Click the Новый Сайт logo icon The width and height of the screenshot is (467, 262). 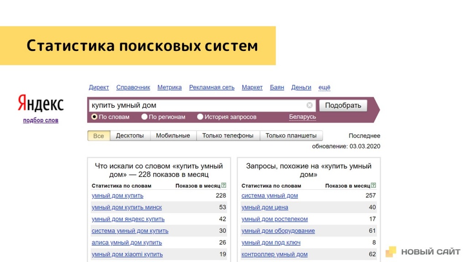point(392,251)
